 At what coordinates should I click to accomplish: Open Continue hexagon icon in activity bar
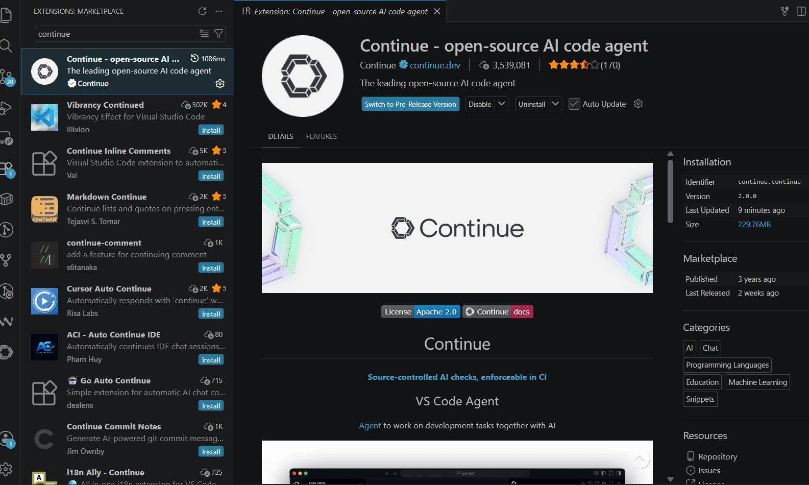(6, 352)
